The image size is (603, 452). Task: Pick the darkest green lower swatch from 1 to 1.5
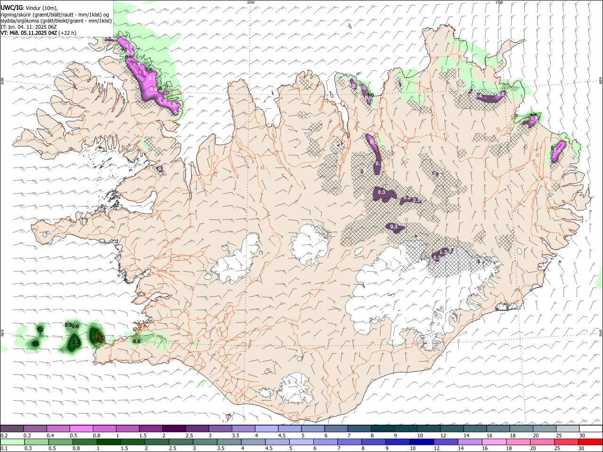(x=109, y=442)
